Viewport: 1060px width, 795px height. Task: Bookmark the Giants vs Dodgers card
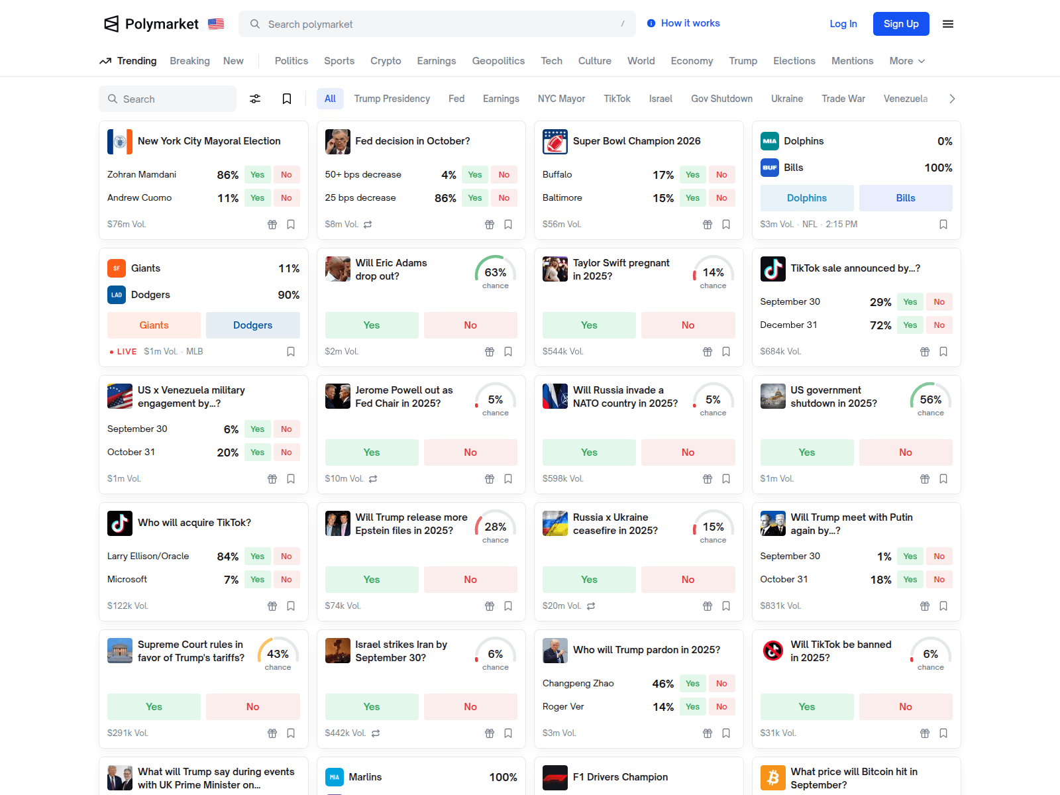[291, 352]
